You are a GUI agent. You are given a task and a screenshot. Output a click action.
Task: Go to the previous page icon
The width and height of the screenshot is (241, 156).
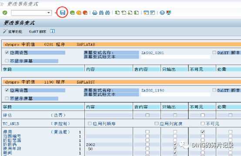coord(124,13)
